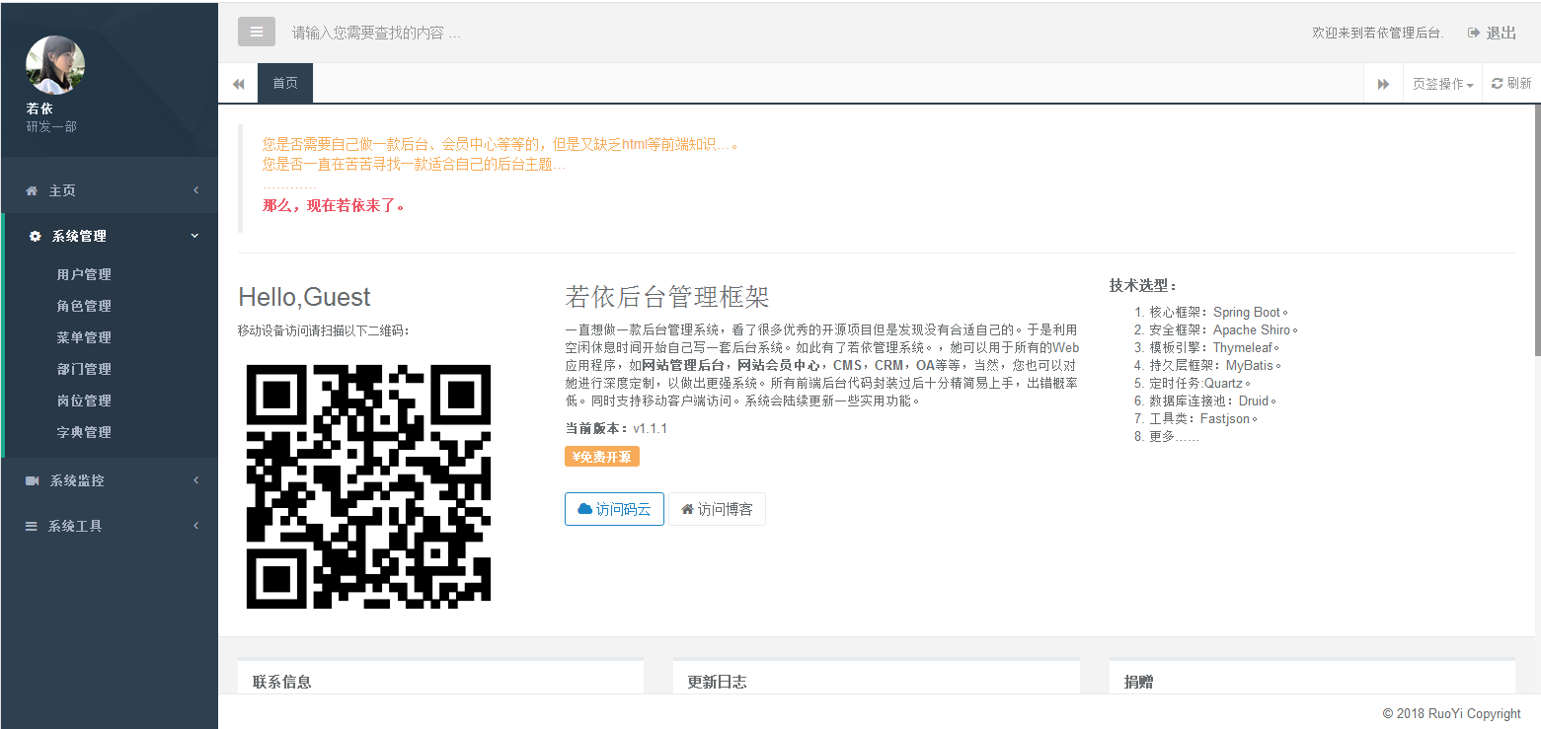Screen dimensions: 1541x729
Task: Click 退出 to log out
Action: point(1492,33)
